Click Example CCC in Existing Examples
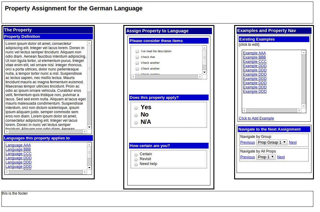This screenshot has height=212, width=320. click(255, 62)
